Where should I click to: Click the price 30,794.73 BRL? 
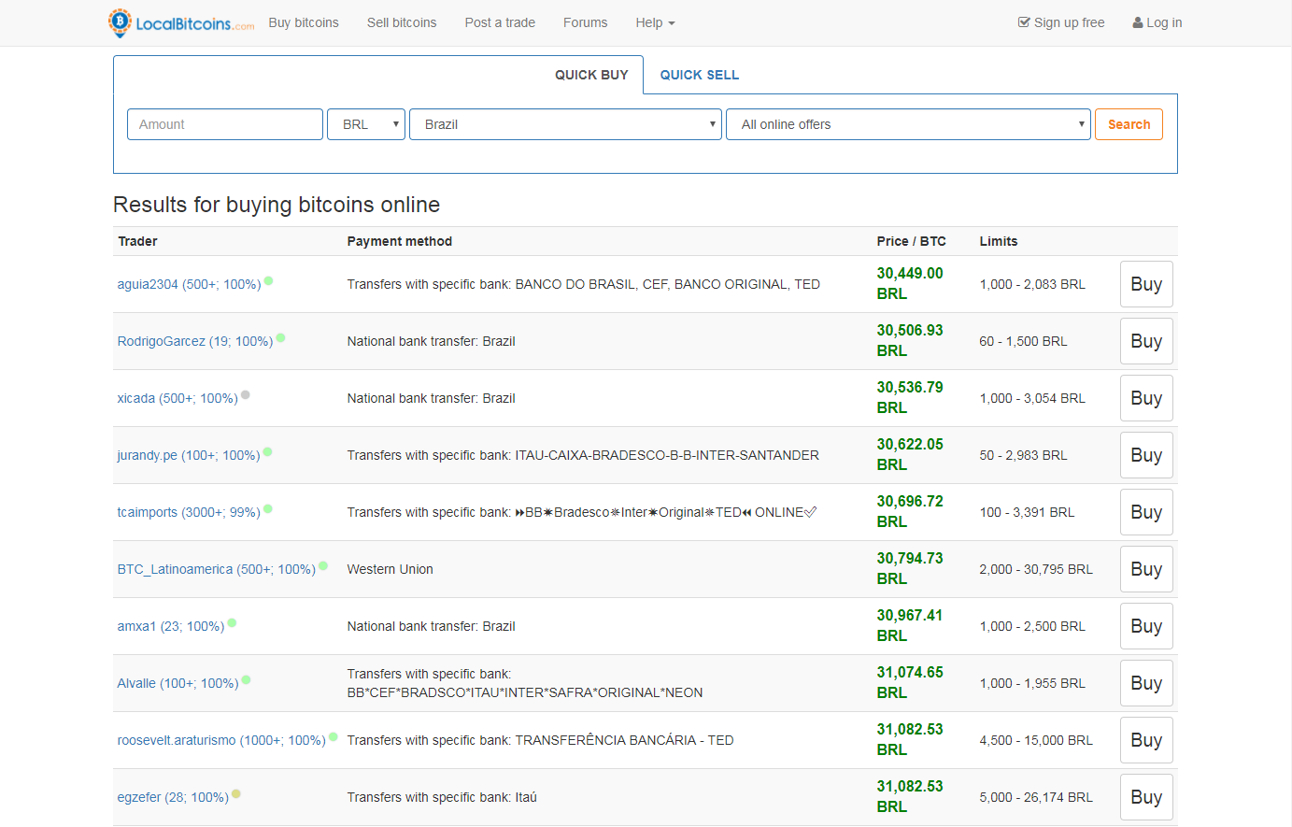point(910,568)
